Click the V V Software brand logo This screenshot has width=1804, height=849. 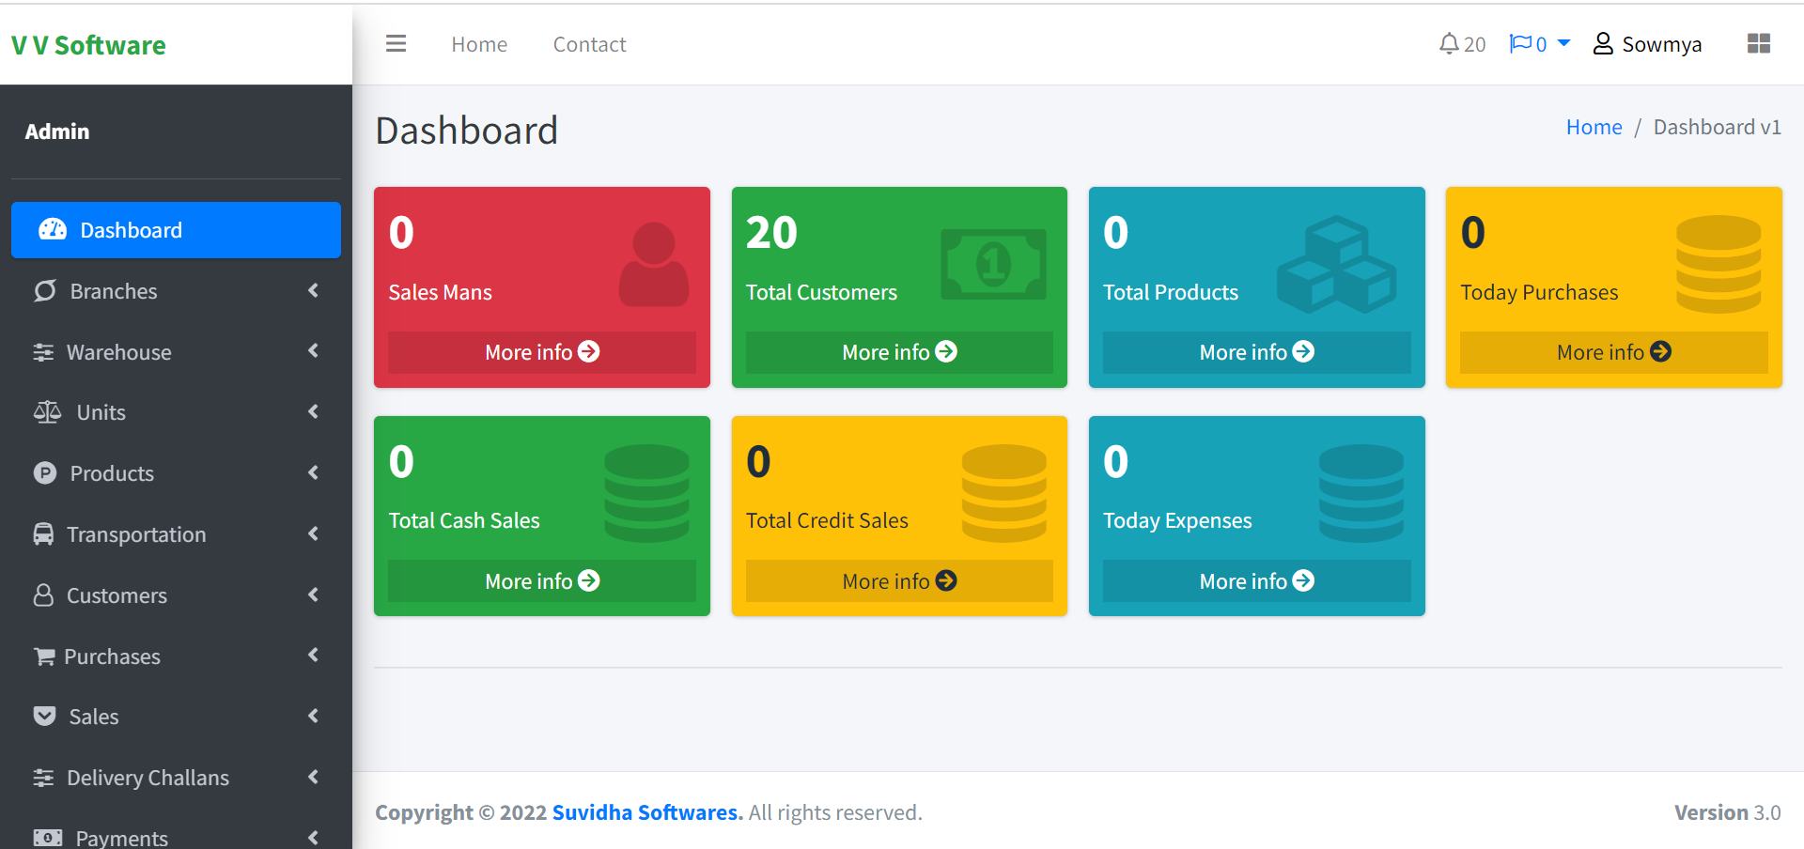pos(88,45)
